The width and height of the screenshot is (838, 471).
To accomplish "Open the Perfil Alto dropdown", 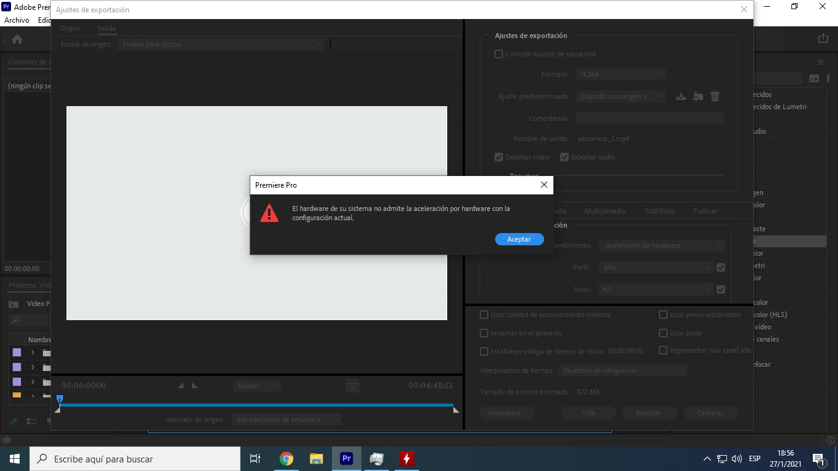I will tap(656, 267).
